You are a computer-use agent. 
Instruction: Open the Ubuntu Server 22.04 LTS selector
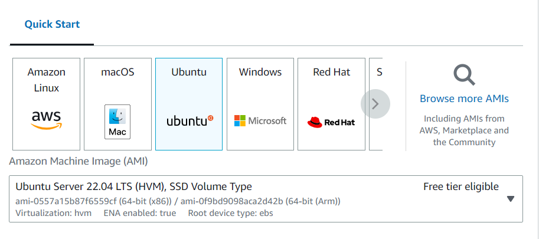[266, 199]
